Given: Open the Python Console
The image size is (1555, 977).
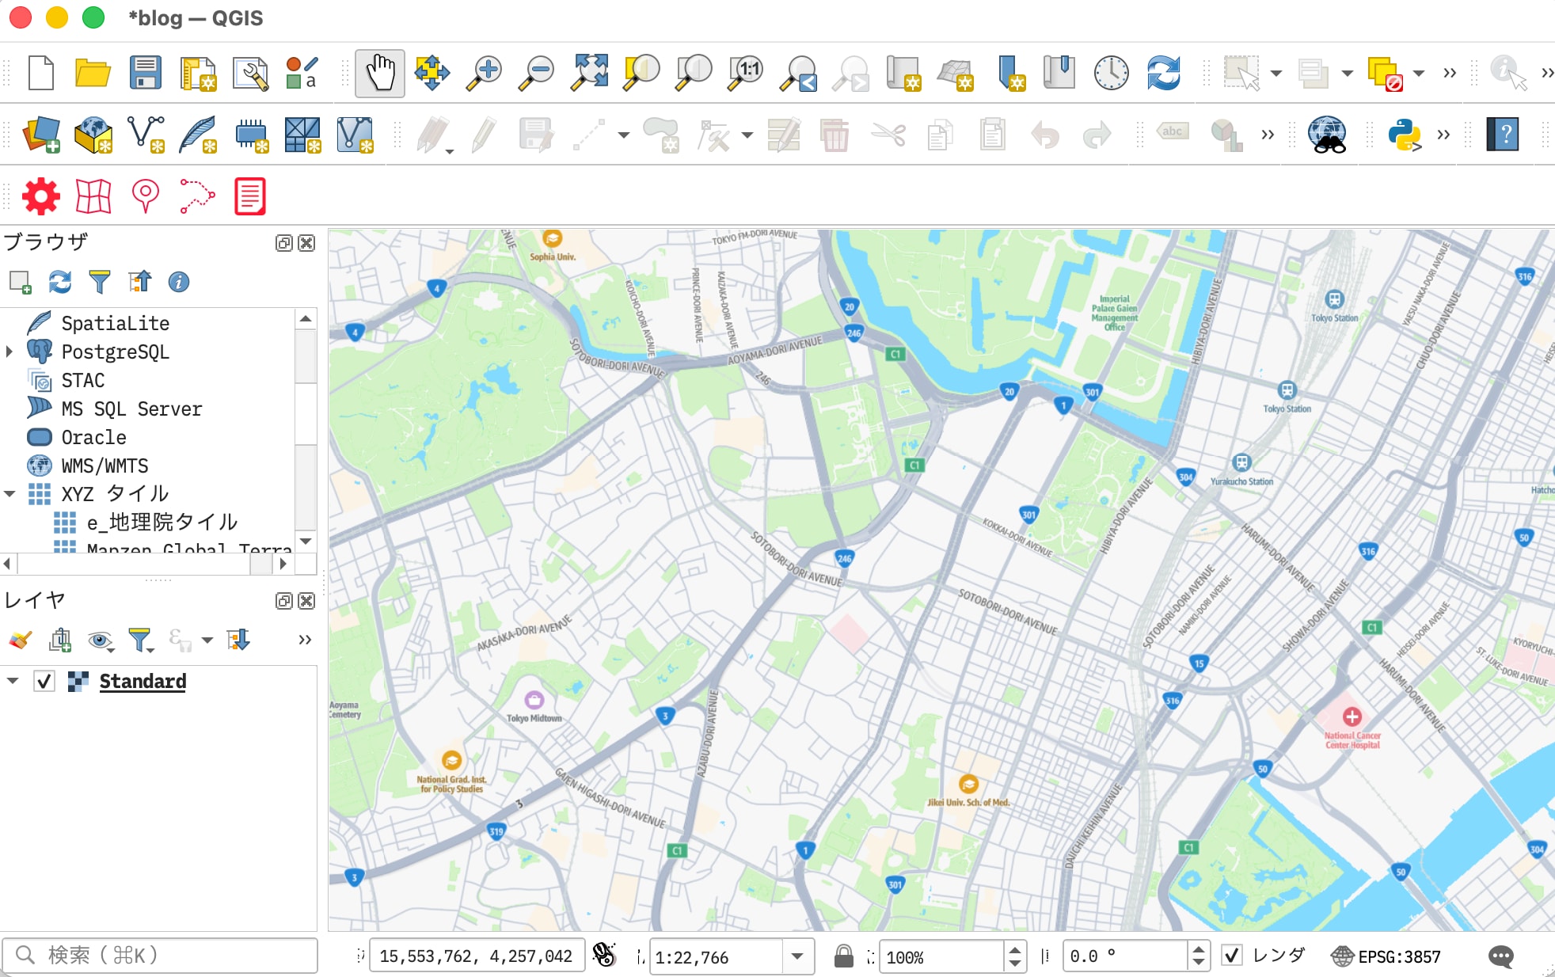Looking at the screenshot, I should (1407, 135).
